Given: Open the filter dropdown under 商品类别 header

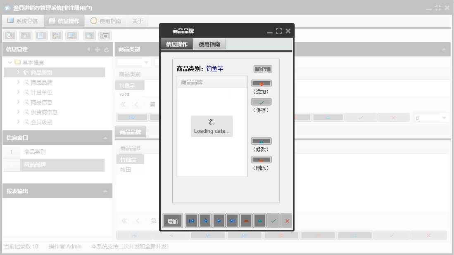Looking at the screenshot, I should click(x=146, y=62).
